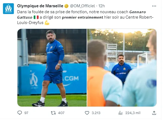Click the reply speech bubble icon
Image resolution: width=163 pixels, height=120 pixels.
pos(20,113)
